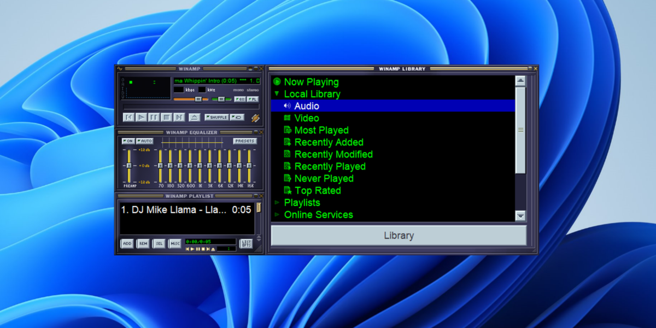This screenshot has height=328, width=656.
Task: Pause playback using main window pause button
Action: [154, 117]
